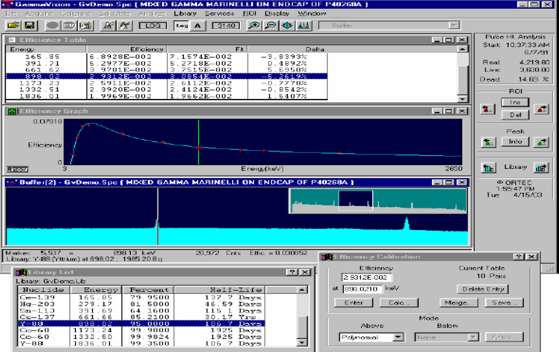Click the full spectrum overview thumbnail
The width and height of the screenshot is (559, 352).
[378, 201]
